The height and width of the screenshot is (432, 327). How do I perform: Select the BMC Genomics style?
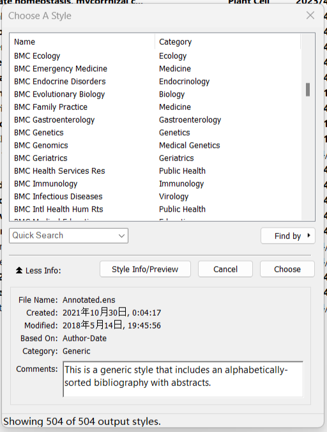click(155, 145)
